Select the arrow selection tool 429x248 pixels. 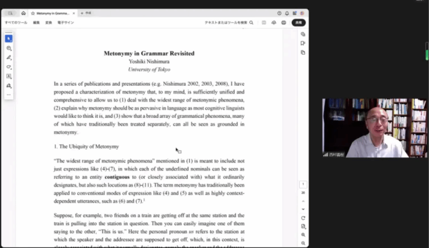click(8, 39)
